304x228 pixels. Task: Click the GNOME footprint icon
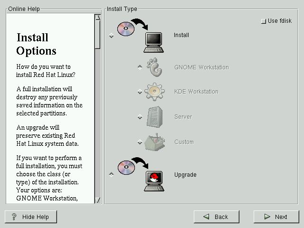[x=155, y=67]
